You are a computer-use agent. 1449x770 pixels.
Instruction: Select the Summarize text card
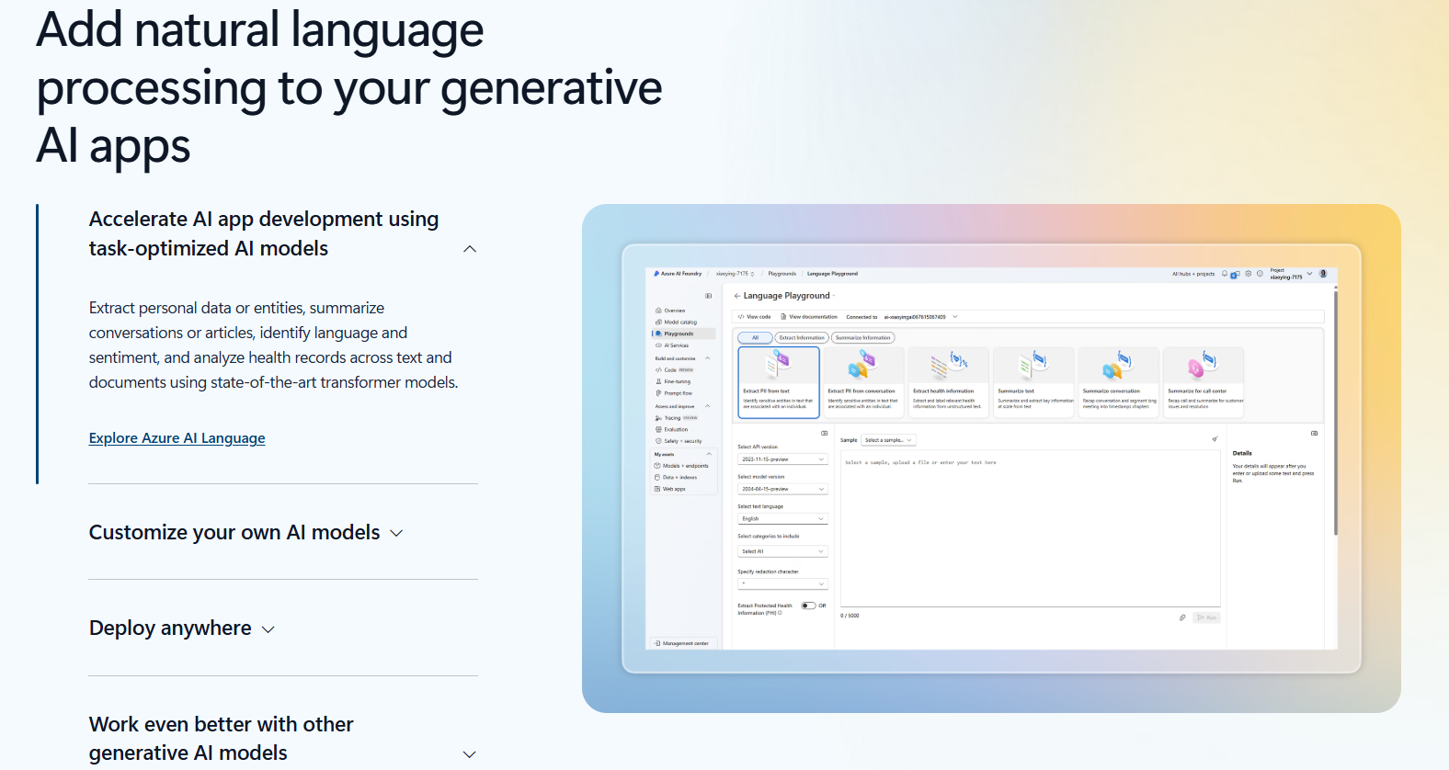[x=1034, y=382]
